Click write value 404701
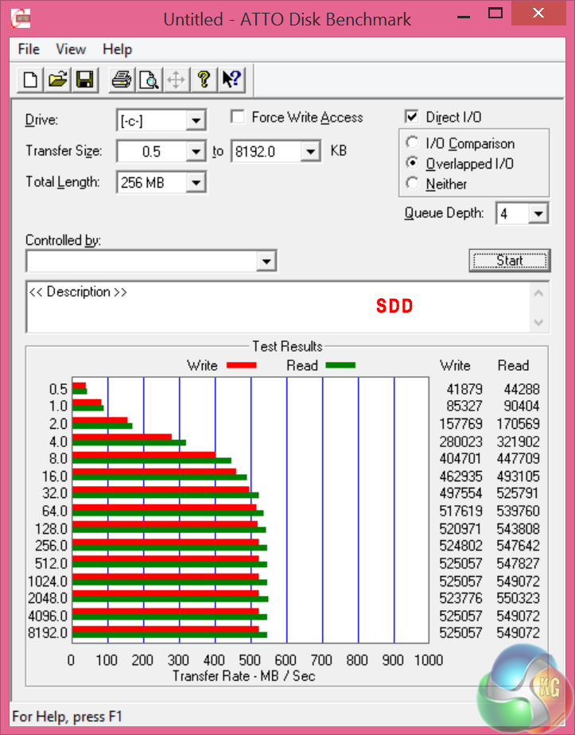 pos(460,458)
